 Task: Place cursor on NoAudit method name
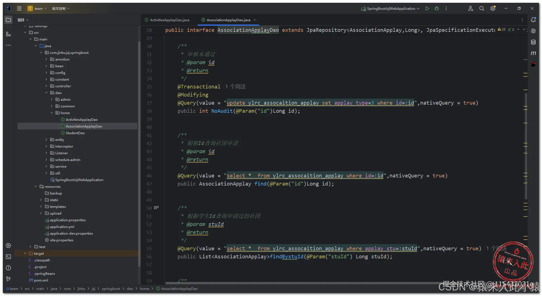pyautogui.click(x=222, y=111)
